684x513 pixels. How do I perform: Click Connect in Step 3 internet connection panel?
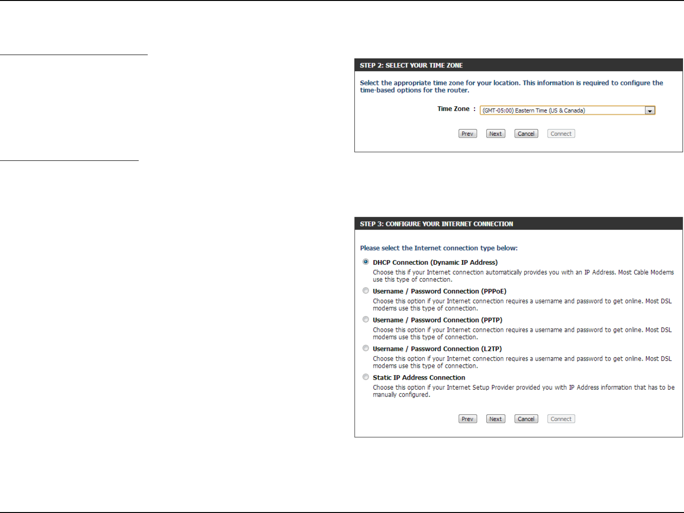pos(561,419)
